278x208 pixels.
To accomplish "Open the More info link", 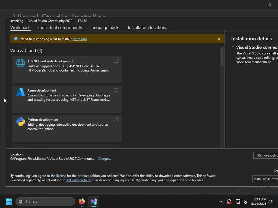I will pyautogui.click(x=80, y=39).
